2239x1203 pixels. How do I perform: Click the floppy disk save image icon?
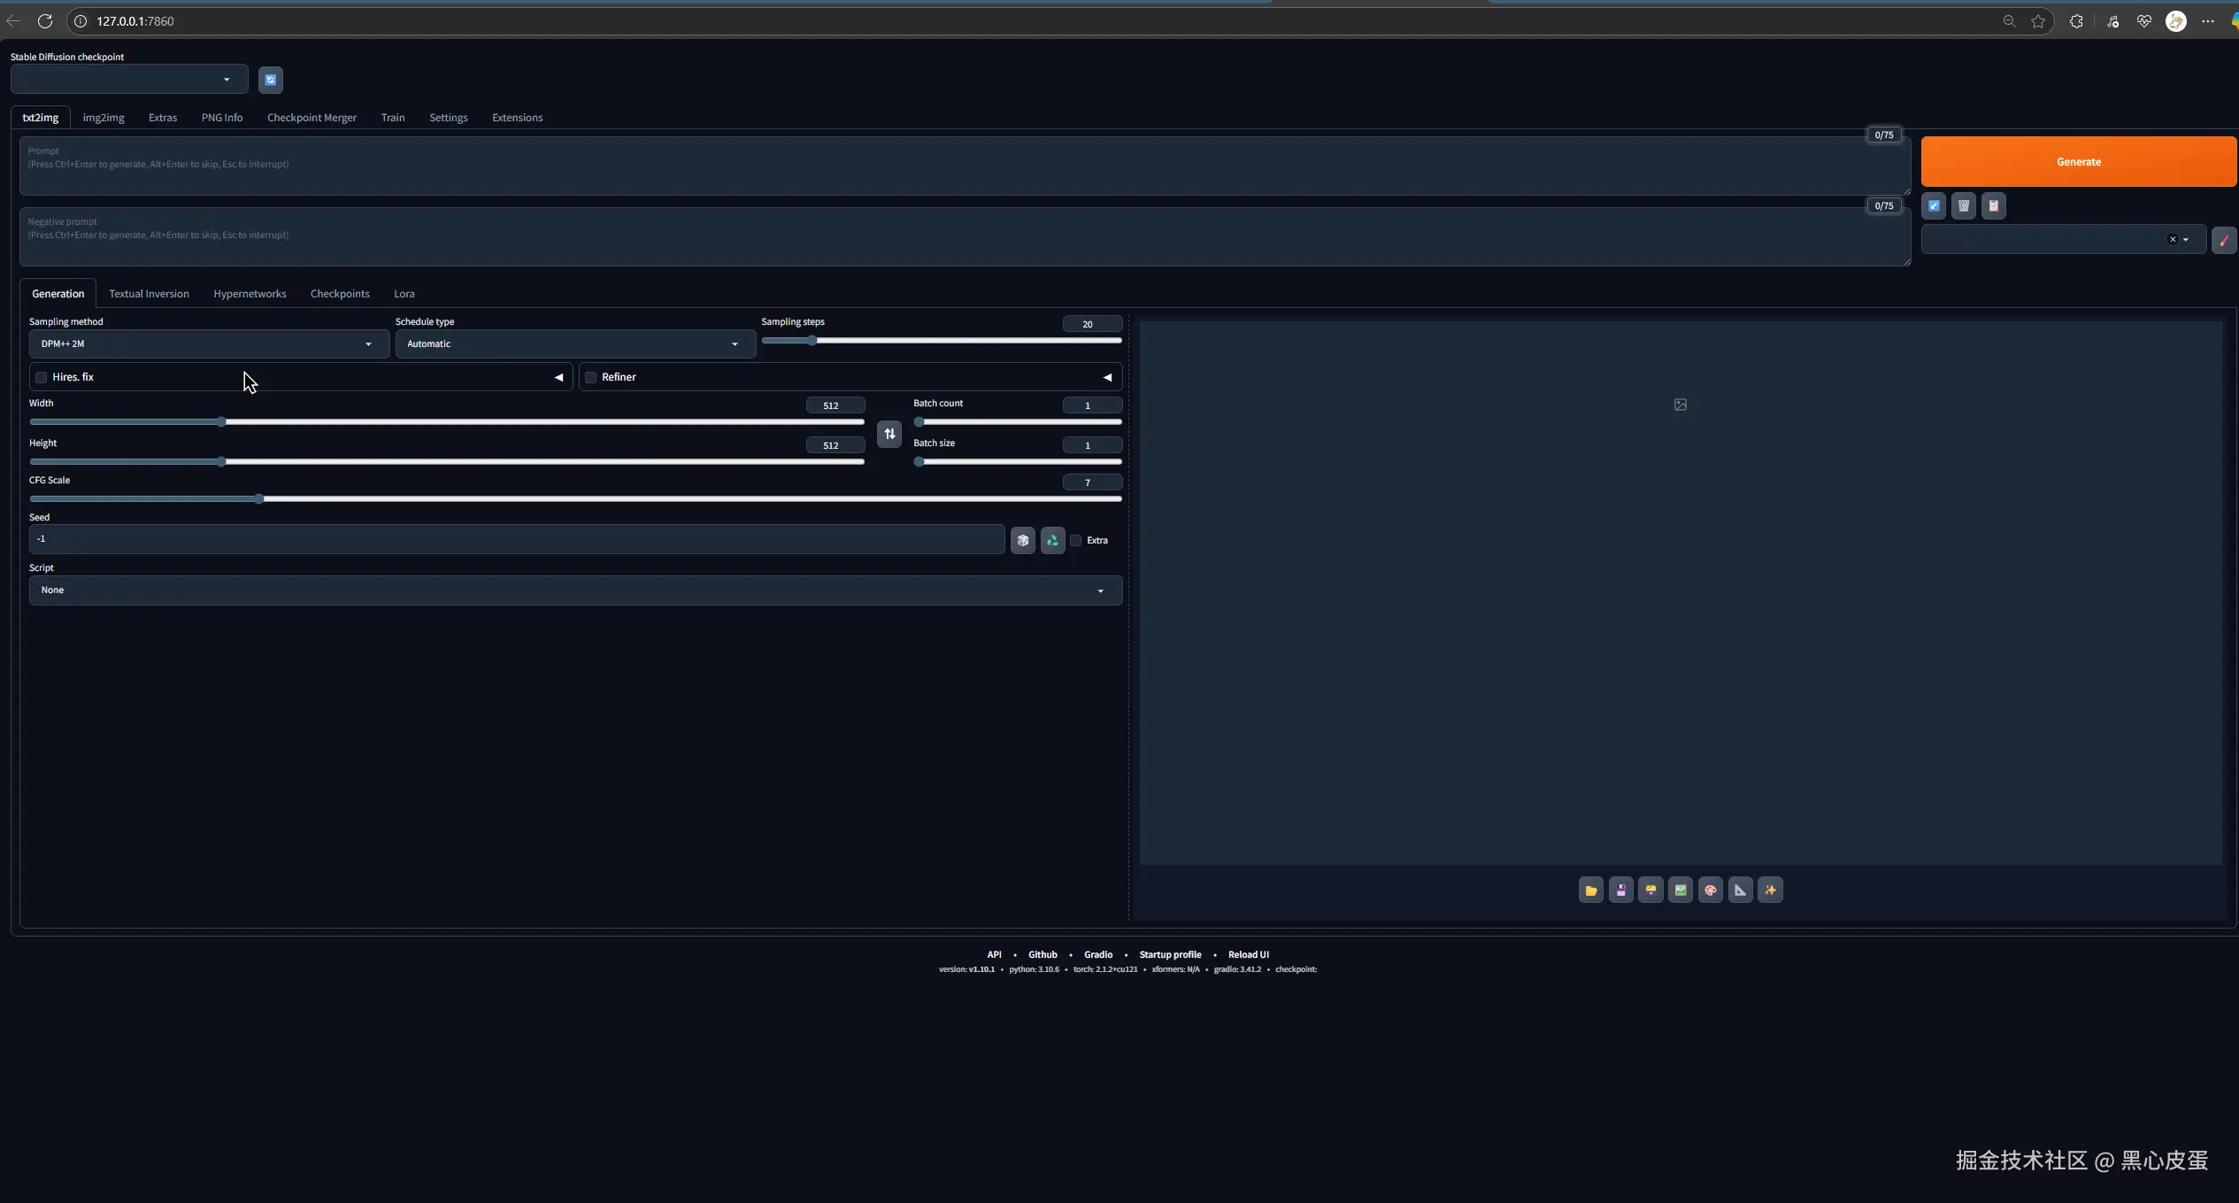click(x=1620, y=891)
